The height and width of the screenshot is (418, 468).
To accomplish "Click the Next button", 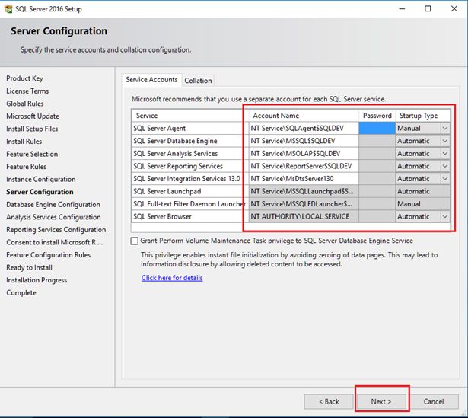I will pyautogui.click(x=380, y=401).
